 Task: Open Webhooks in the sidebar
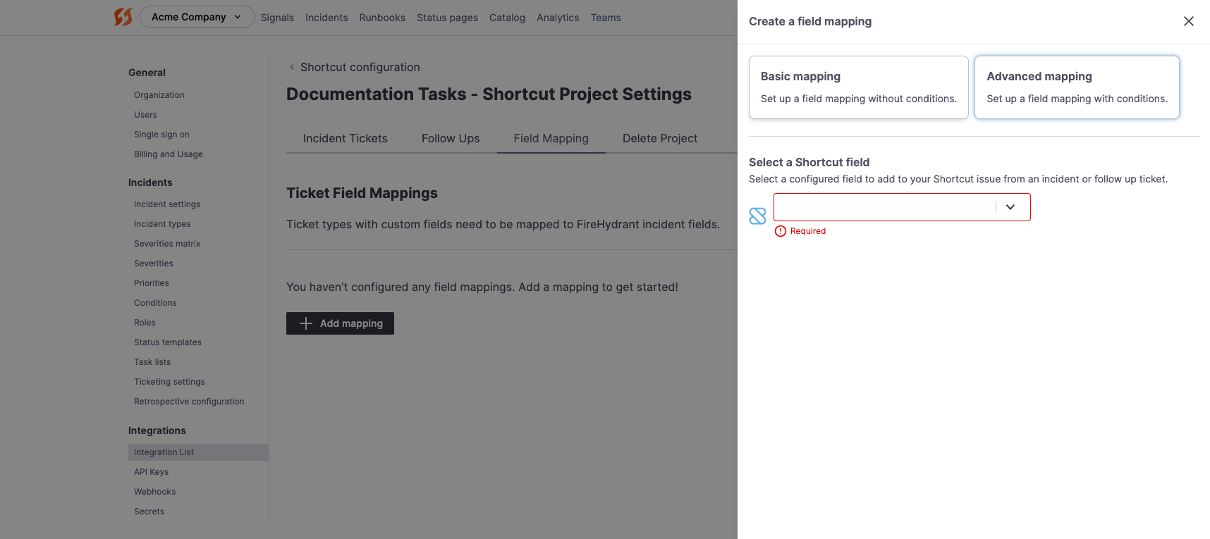pos(154,492)
